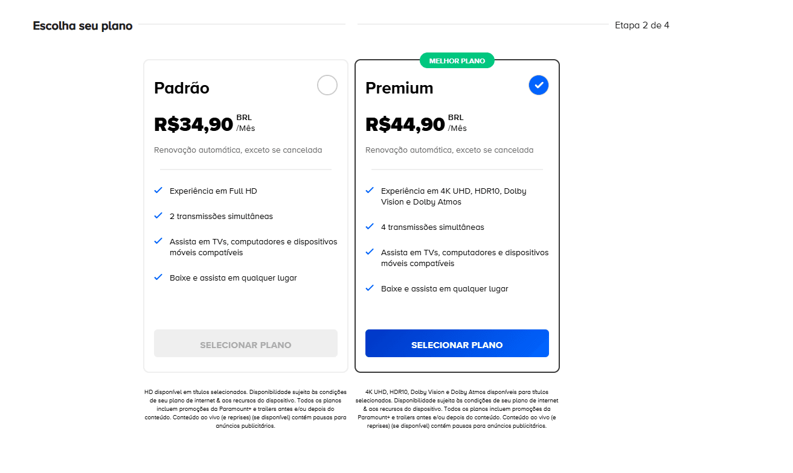Click checkmark beside Premium's Baixe e assista feature
Image resolution: width=793 pixels, height=473 pixels.
(x=370, y=288)
